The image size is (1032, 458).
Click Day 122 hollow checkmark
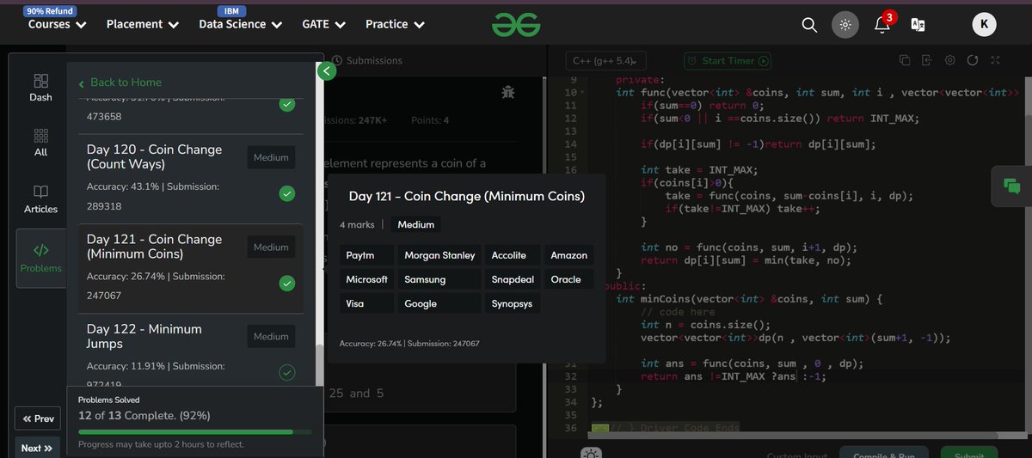287,372
